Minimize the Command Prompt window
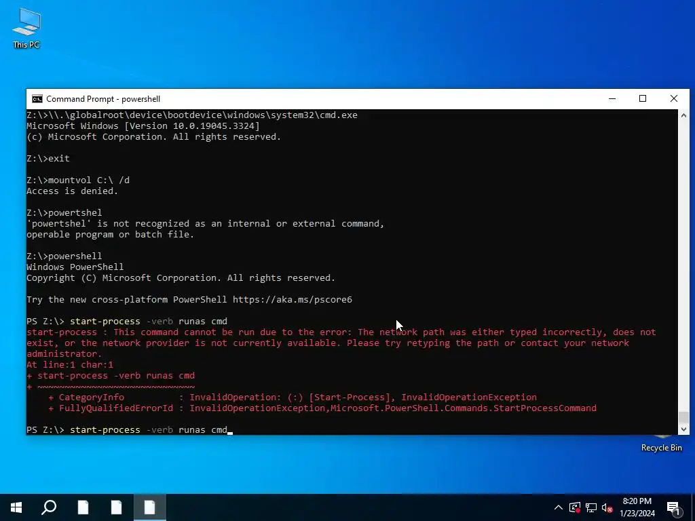 tap(612, 99)
